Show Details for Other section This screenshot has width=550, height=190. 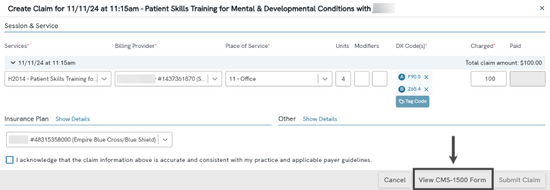click(x=320, y=119)
